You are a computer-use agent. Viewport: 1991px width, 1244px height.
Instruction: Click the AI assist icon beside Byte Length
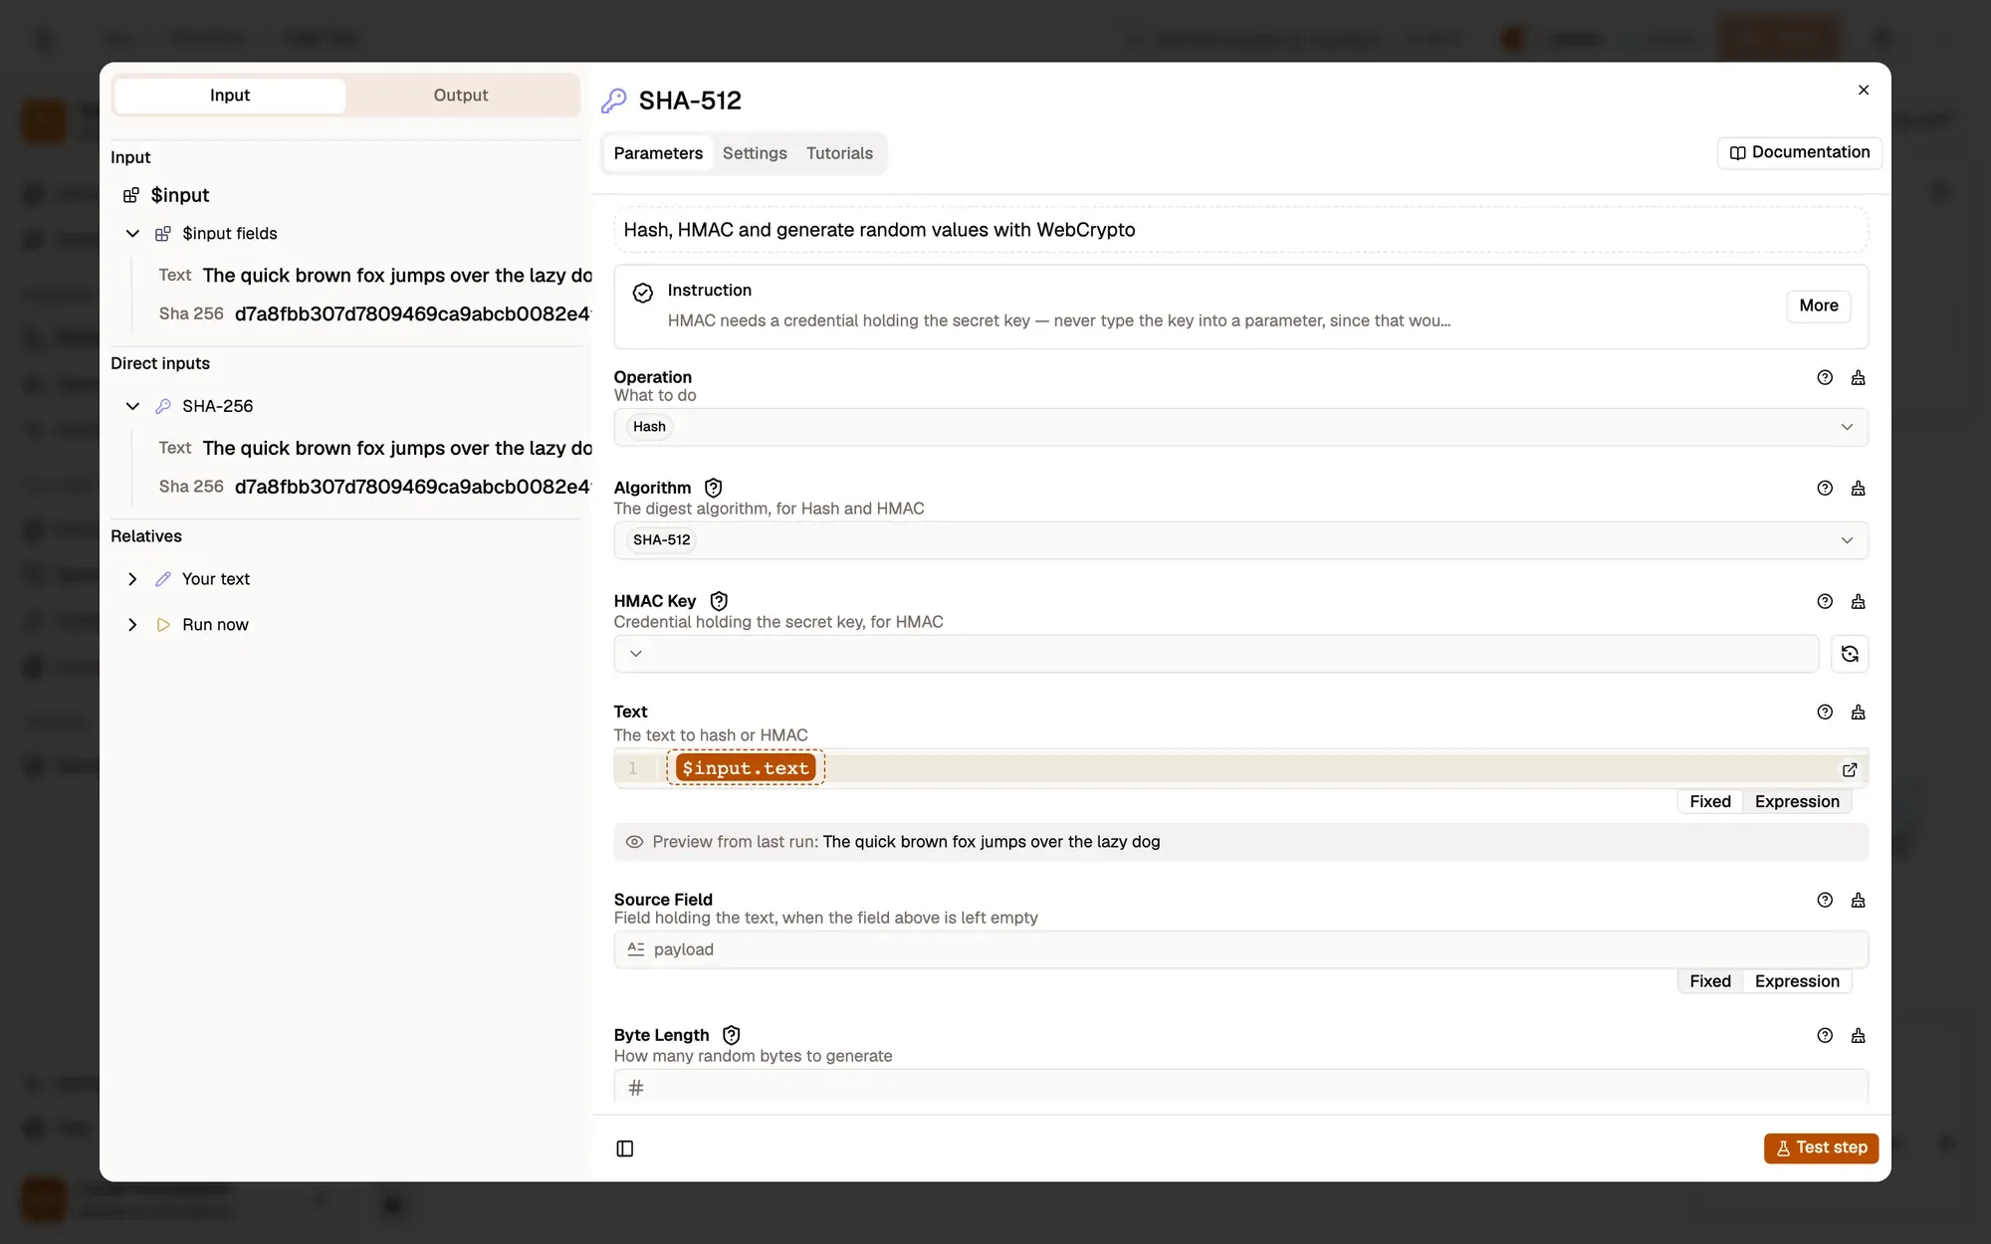[x=1858, y=1035]
